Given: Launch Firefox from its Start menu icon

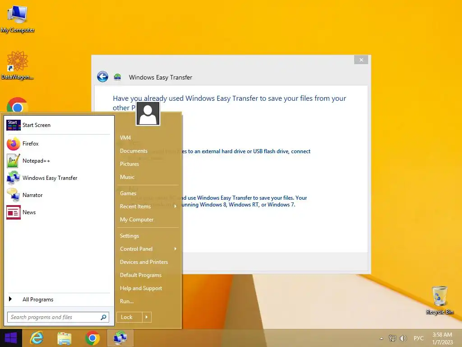Looking at the screenshot, I should coord(13,144).
